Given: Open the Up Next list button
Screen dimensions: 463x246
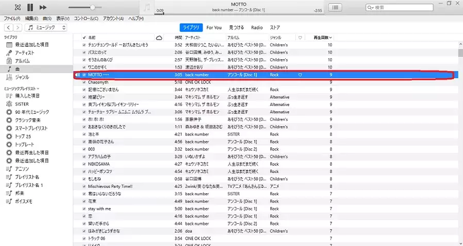Looking at the screenshot, I should click(335, 7).
